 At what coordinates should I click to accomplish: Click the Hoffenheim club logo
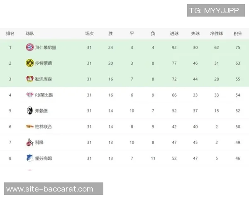point(29,158)
